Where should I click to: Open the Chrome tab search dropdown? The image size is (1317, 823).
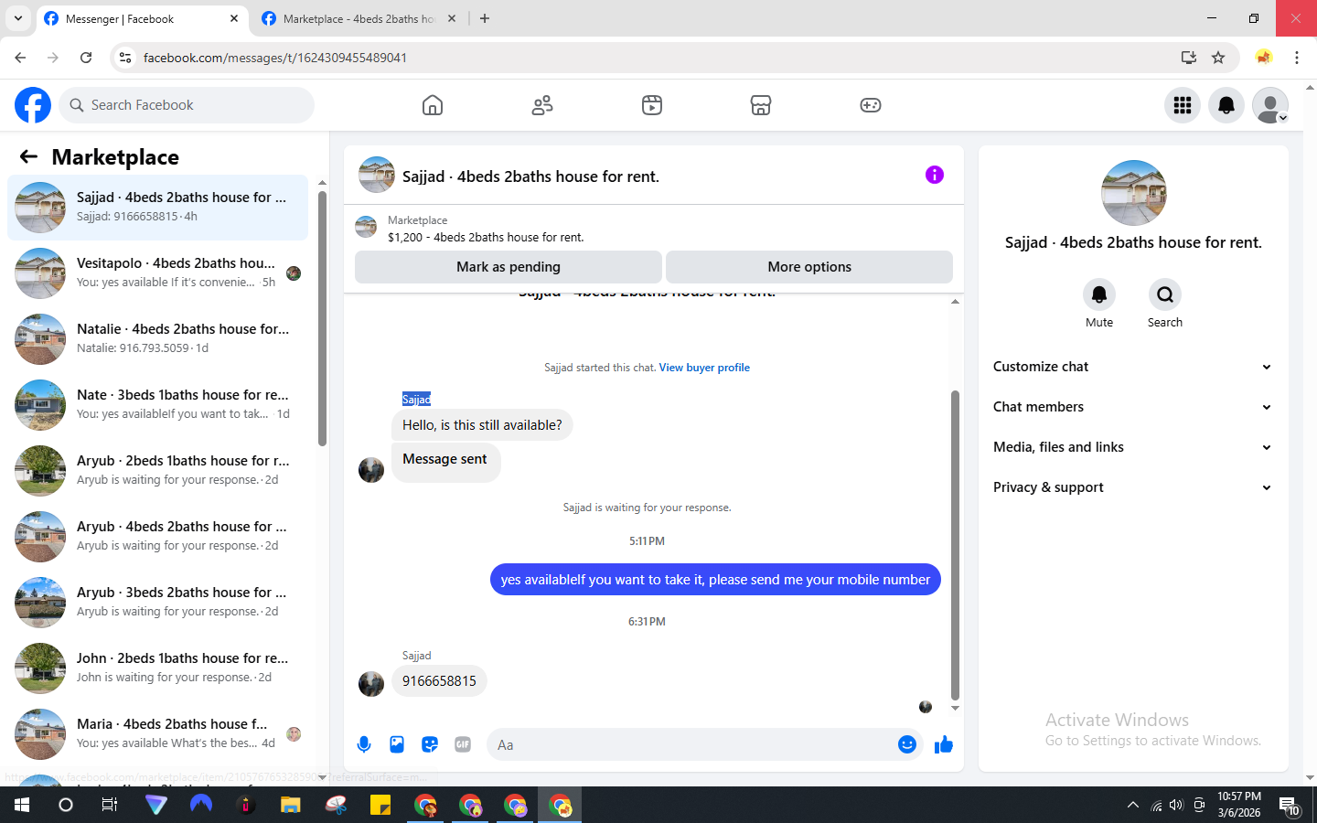pos(18,18)
